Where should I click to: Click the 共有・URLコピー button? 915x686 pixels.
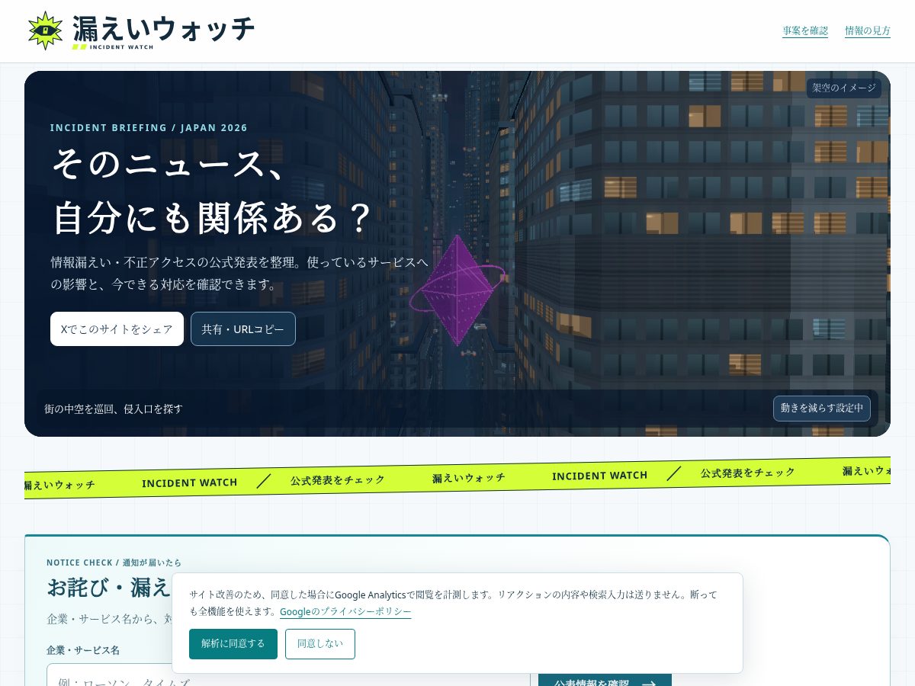point(243,329)
